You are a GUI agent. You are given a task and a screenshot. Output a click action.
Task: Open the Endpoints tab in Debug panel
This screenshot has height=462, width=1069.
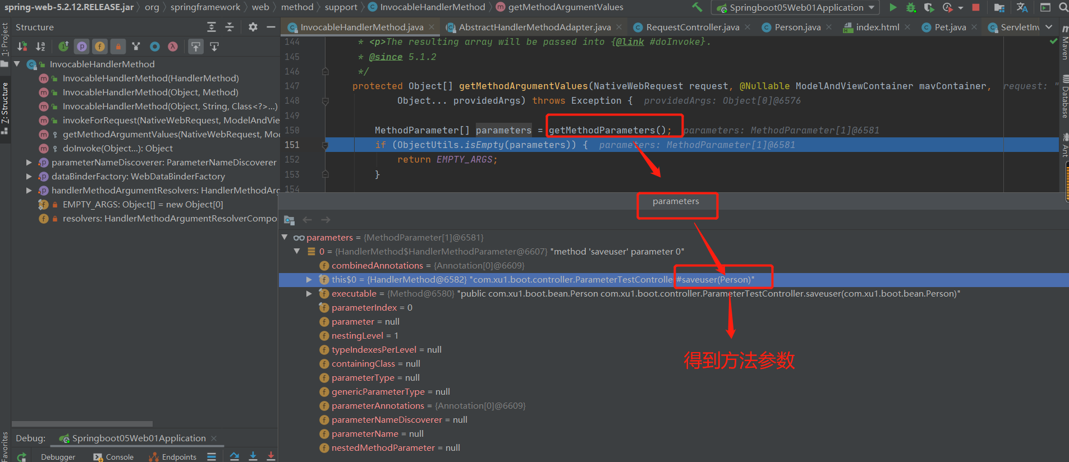(x=173, y=457)
